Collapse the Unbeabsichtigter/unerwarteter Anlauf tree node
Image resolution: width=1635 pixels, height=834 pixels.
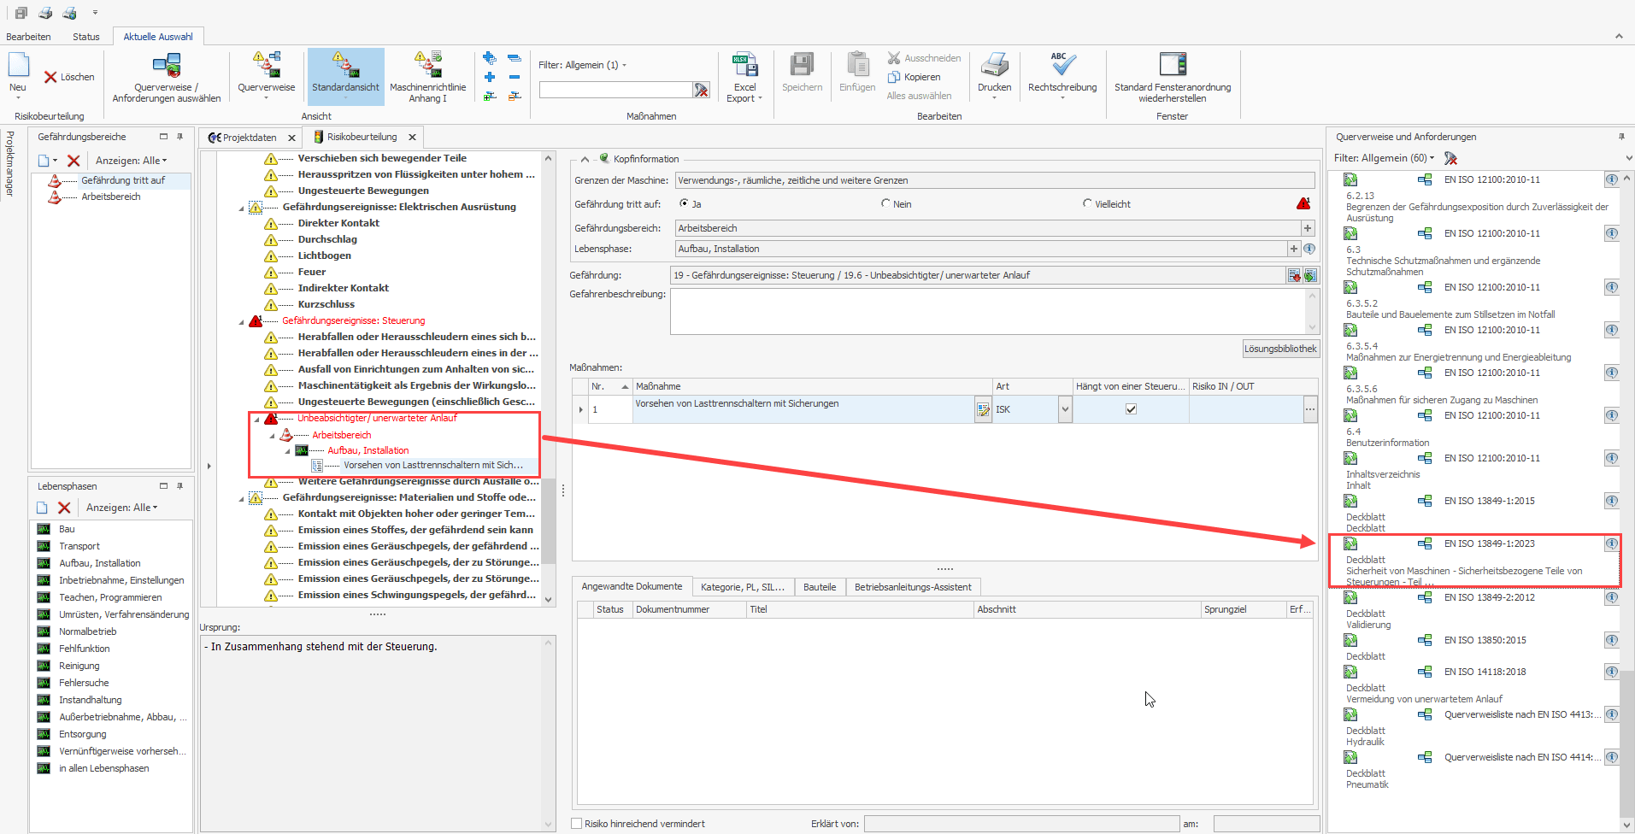pyautogui.click(x=256, y=419)
